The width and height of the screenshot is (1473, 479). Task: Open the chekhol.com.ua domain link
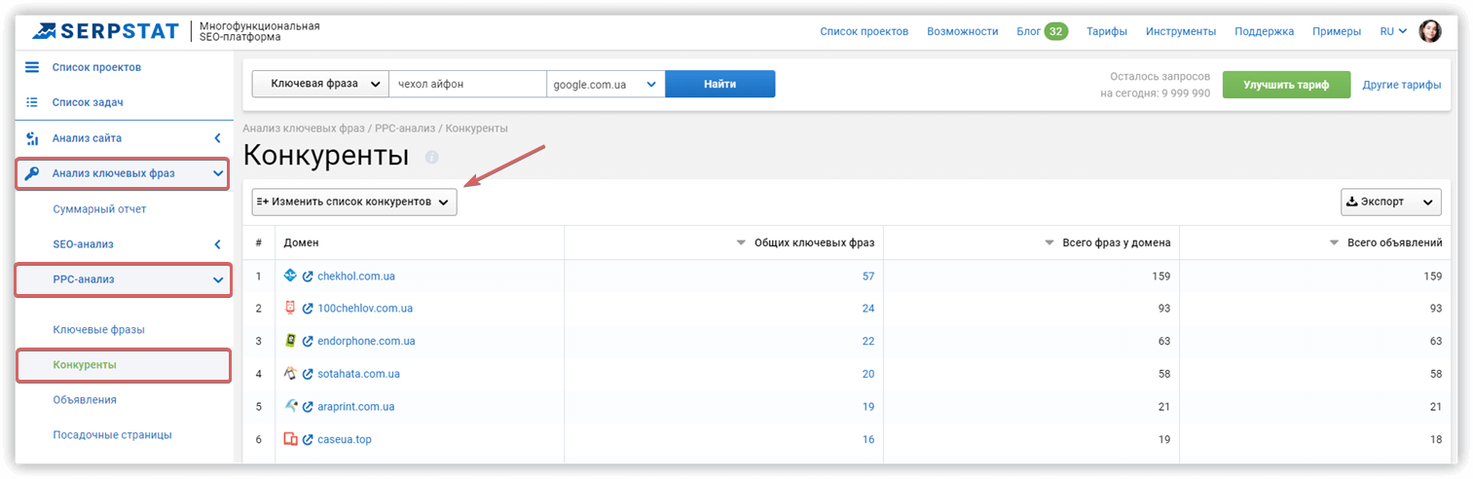coord(356,276)
